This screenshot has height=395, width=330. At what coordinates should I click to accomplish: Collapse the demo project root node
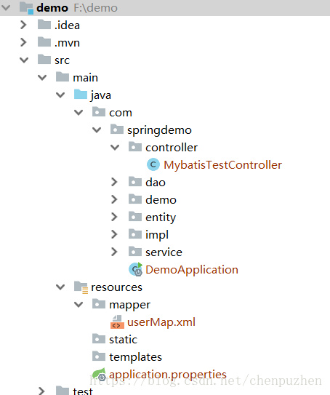(6, 7)
